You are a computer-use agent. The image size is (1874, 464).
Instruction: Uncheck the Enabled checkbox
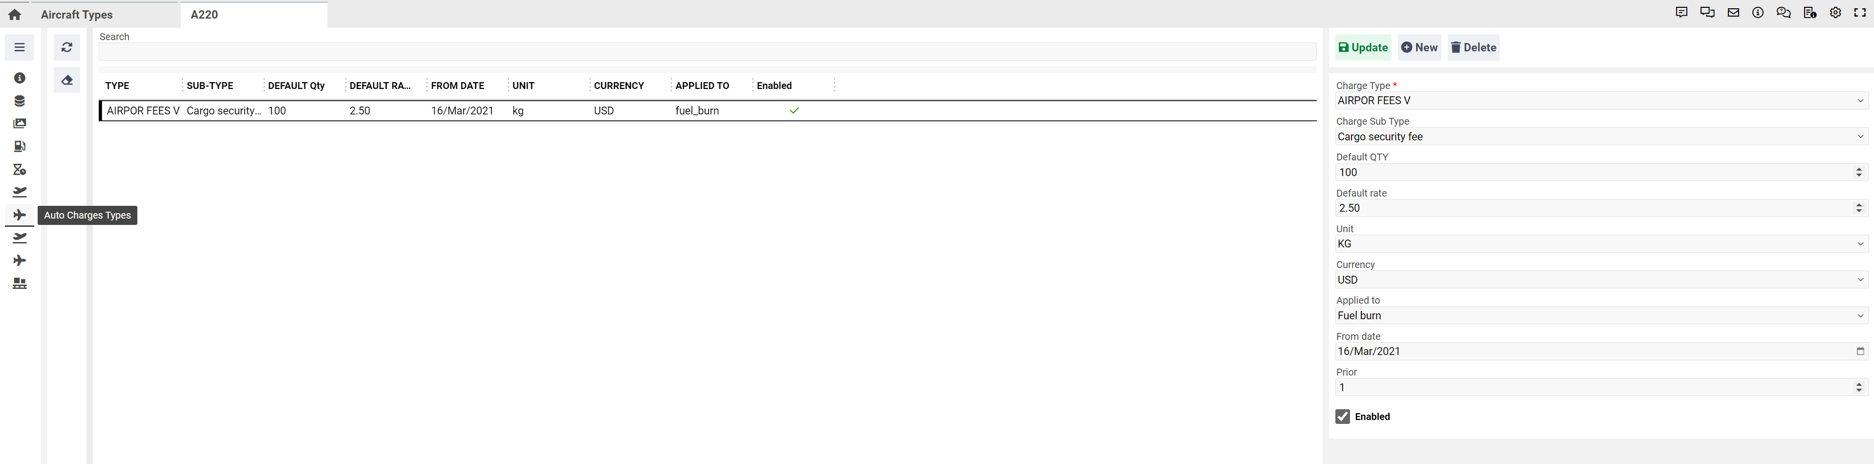1343,417
